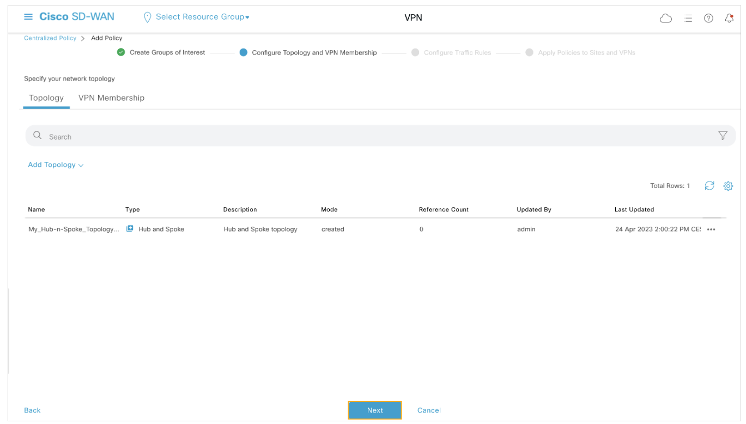Screen dimensions: 746x424
Task: Open the task list icon
Action: [x=688, y=18]
